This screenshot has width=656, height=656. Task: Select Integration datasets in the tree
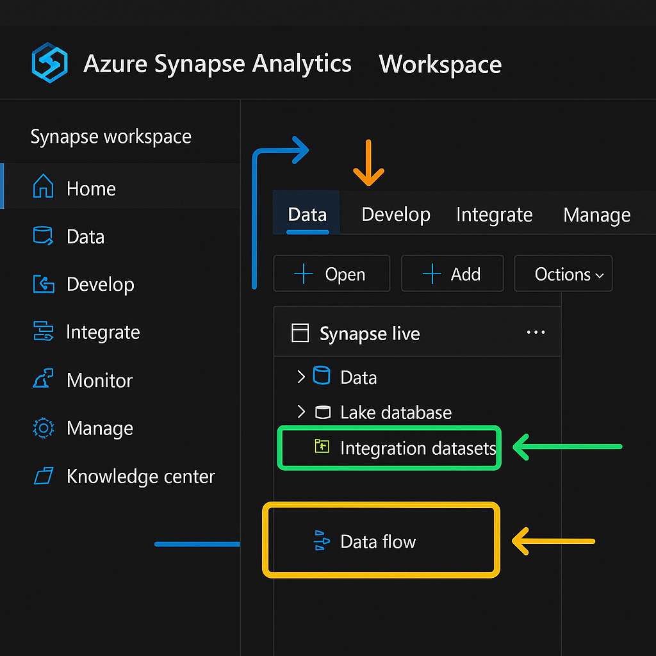pos(389,448)
